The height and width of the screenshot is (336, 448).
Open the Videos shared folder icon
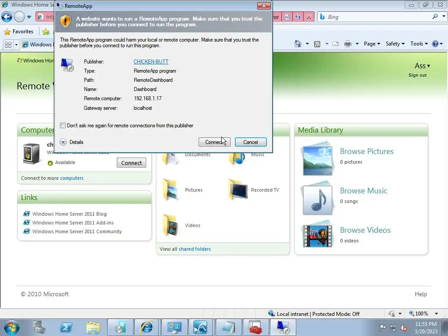click(x=171, y=225)
